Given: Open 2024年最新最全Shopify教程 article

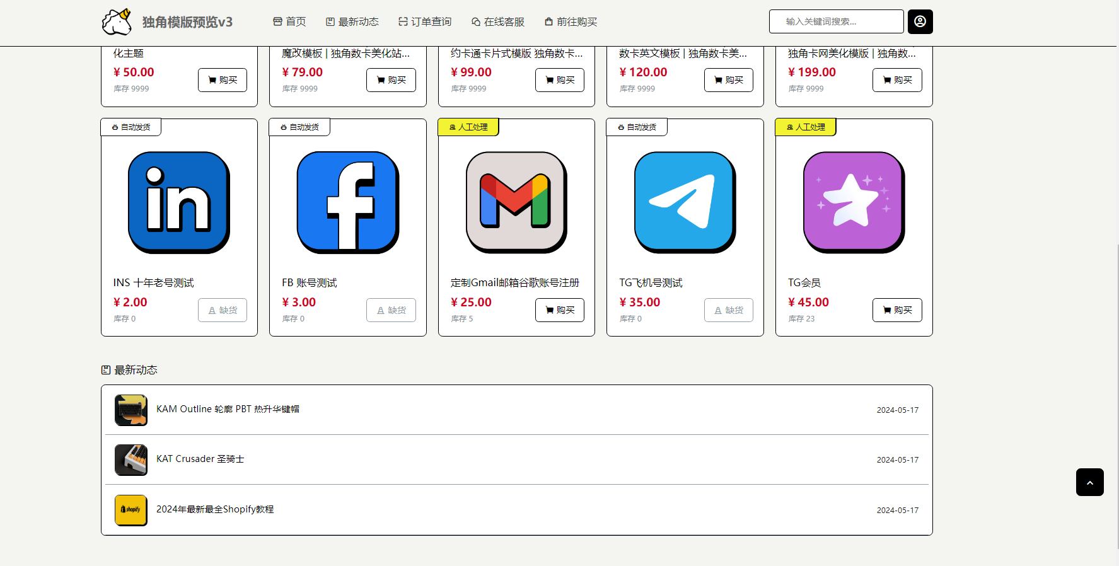Looking at the screenshot, I should pyautogui.click(x=215, y=509).
